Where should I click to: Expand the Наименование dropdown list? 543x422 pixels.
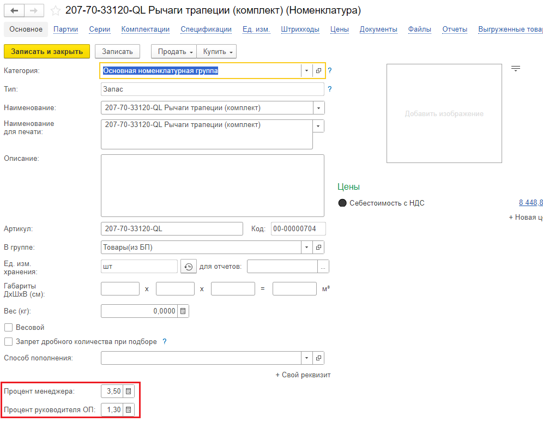click(319, 108)
